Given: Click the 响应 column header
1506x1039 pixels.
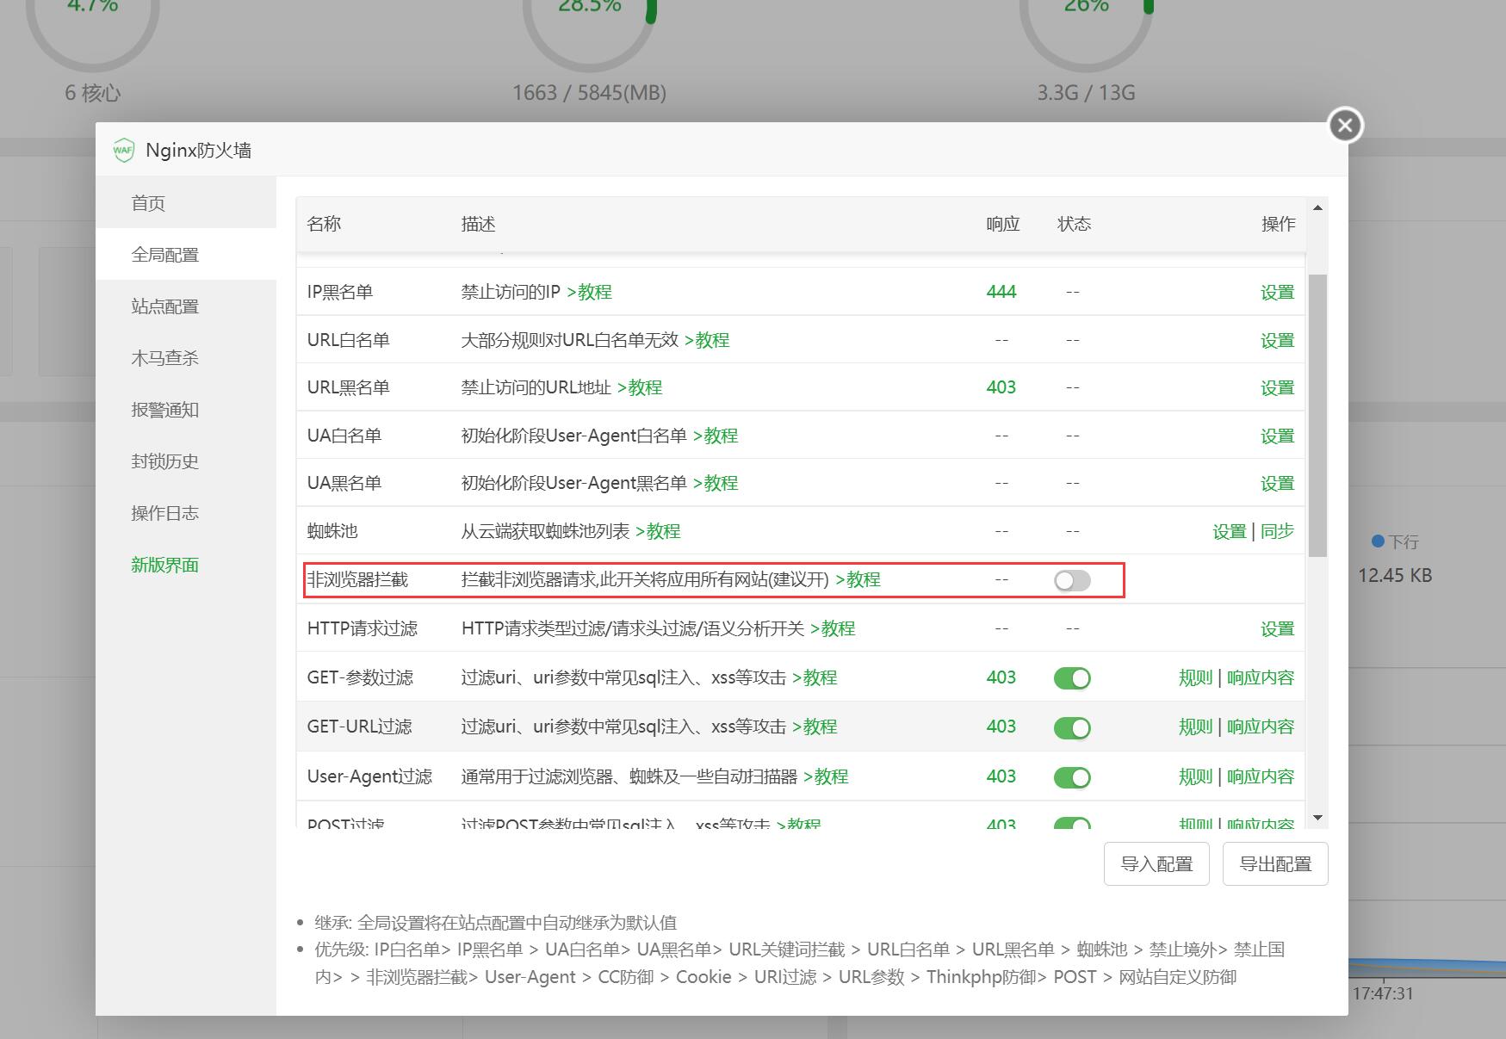Looking at the screenshot, I should tap(1003, 225).
